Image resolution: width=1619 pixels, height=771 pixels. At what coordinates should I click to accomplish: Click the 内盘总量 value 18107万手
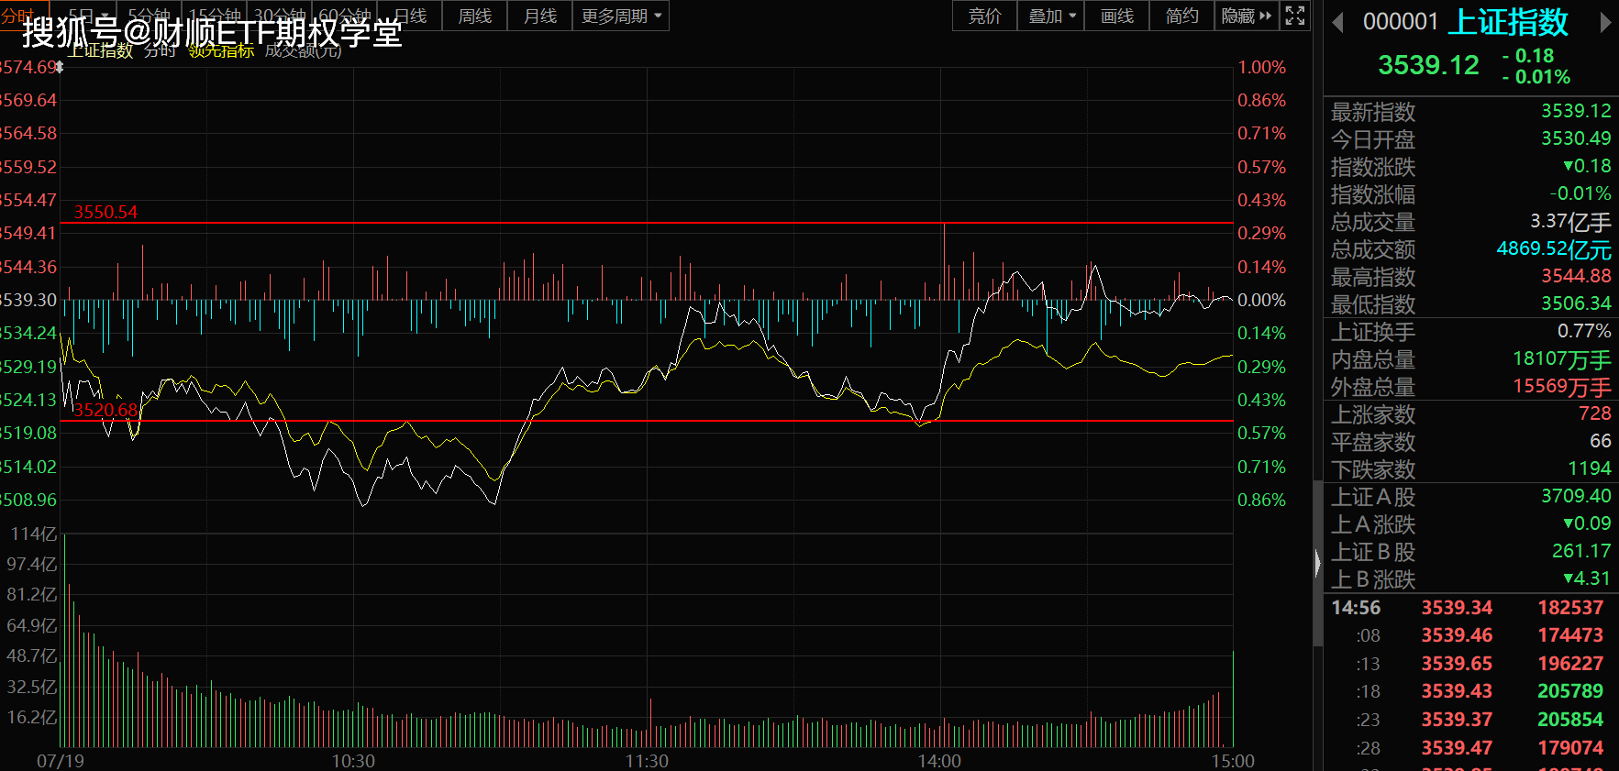coord(1562,359)
